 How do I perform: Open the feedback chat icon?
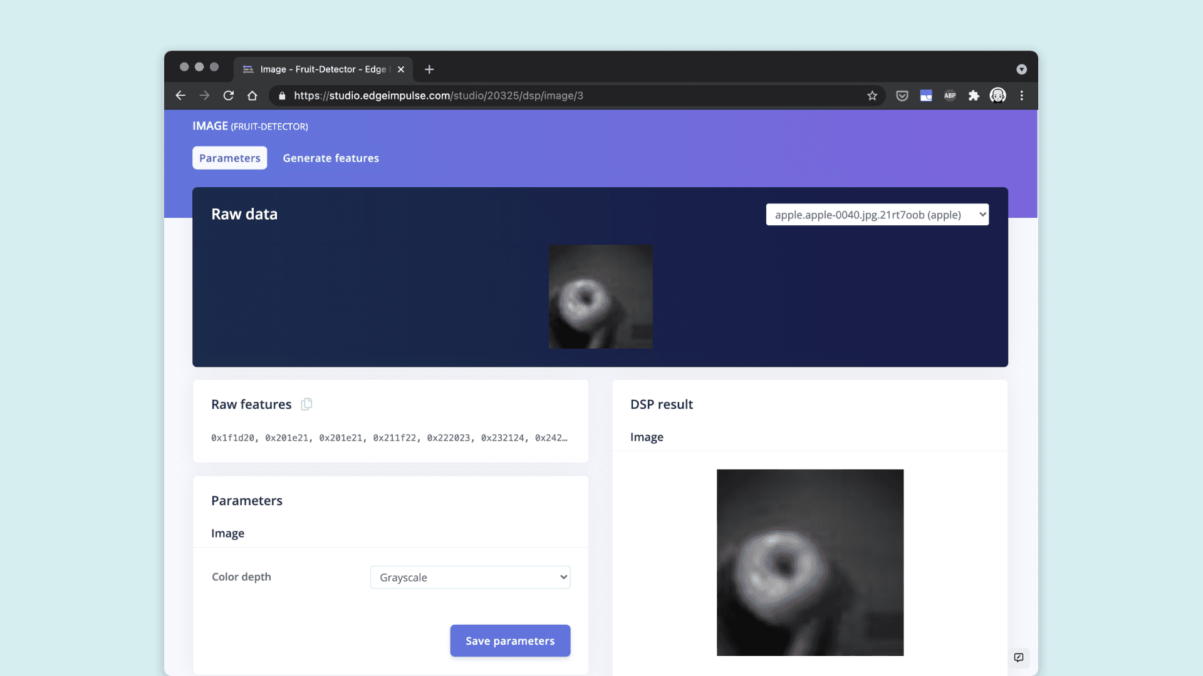tap(1019, 657)
